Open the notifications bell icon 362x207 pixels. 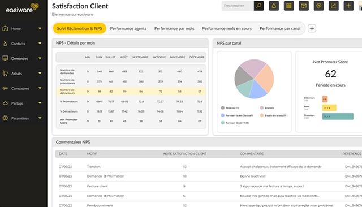click(x=274, y=6)
